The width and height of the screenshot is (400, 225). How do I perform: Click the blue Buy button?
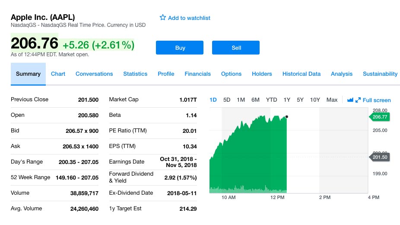coord(180,48)
